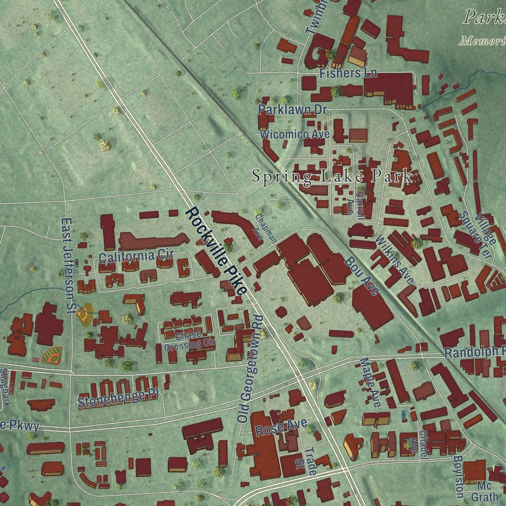Viewport: 506px width, 506px height.
Task: Click the Parklawn Dr label
Action: pyautogui.click(x=293, y=110)
